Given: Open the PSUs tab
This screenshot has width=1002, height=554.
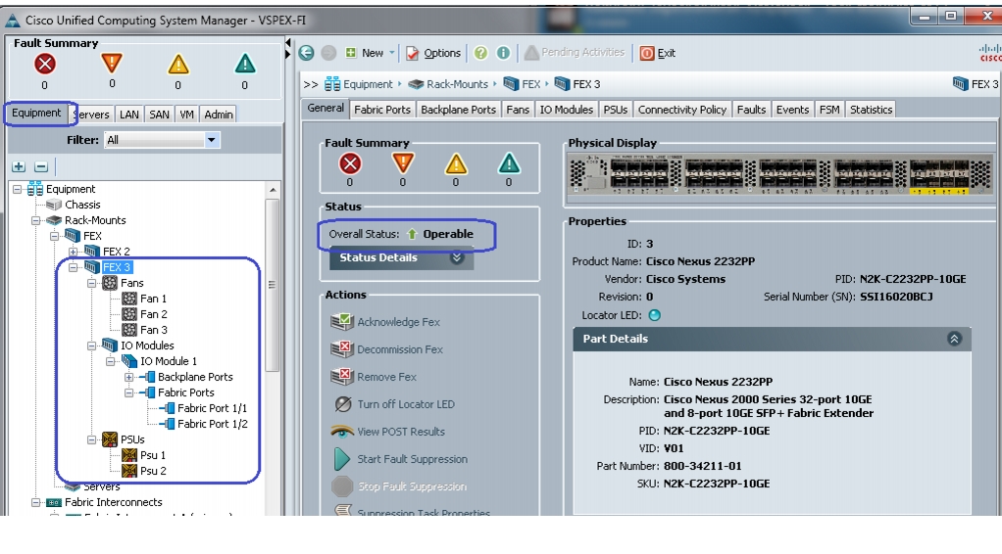Looking at the screenshot, I should click(616, 110).
